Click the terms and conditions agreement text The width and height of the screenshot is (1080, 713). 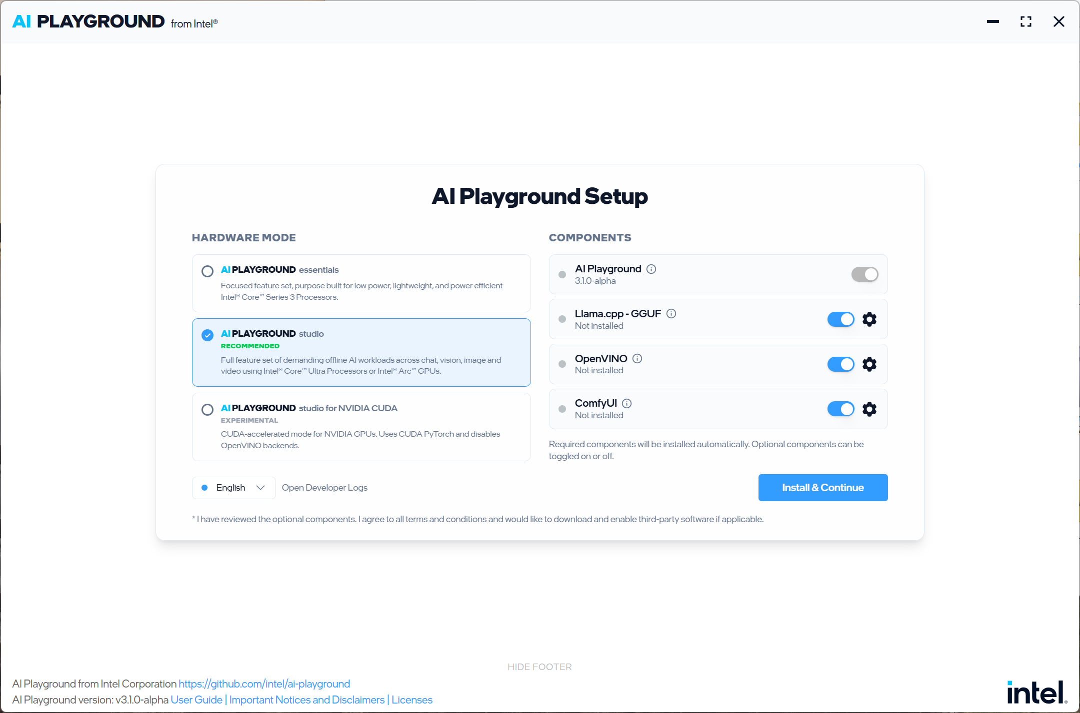[478, 519]
